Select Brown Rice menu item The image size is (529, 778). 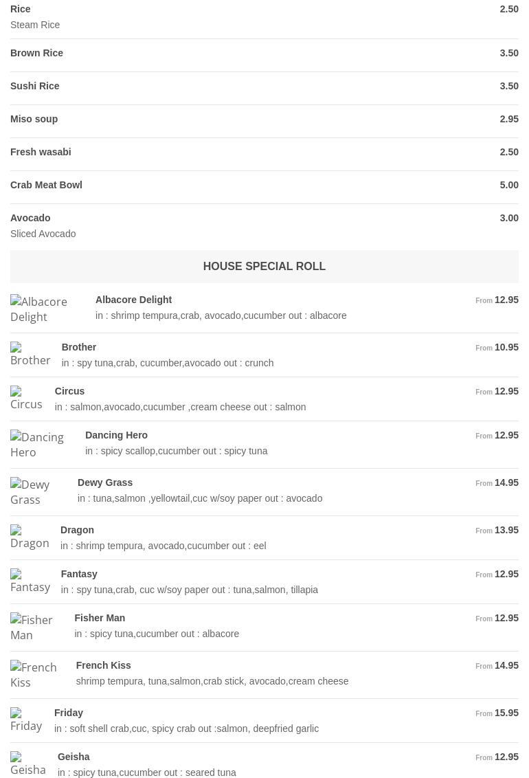pyautogui.click(x=37, y=53)
